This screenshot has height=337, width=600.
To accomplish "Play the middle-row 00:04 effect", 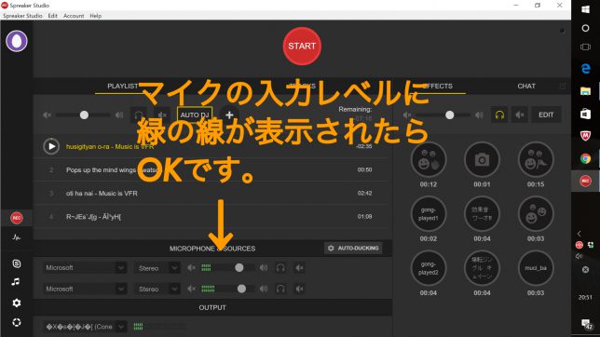I will [482, 214].
